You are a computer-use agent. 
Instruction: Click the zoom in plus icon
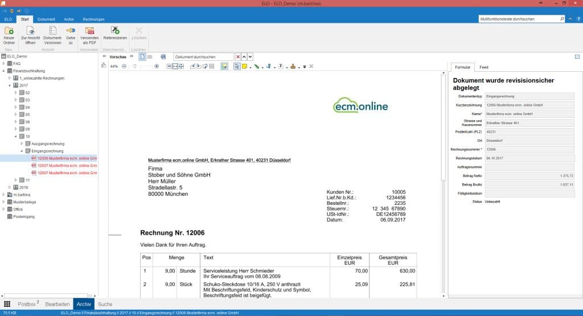coord(157,67)
